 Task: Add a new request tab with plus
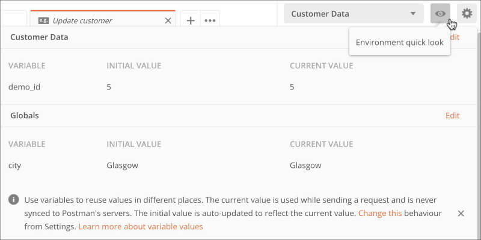pos(191,20)
